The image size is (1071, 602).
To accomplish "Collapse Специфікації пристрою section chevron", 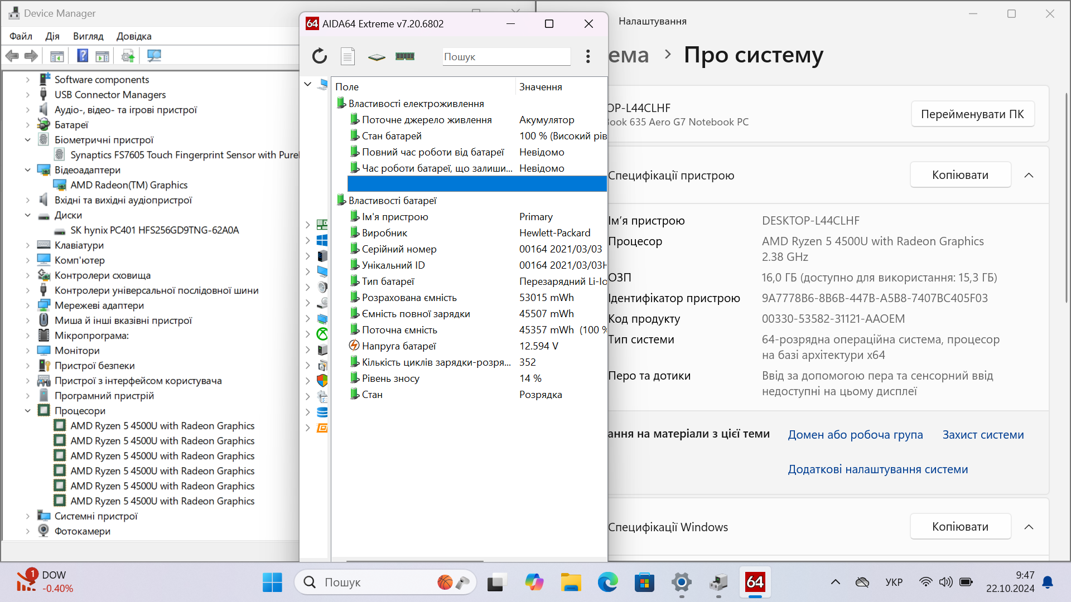I will coord(1029,176).
